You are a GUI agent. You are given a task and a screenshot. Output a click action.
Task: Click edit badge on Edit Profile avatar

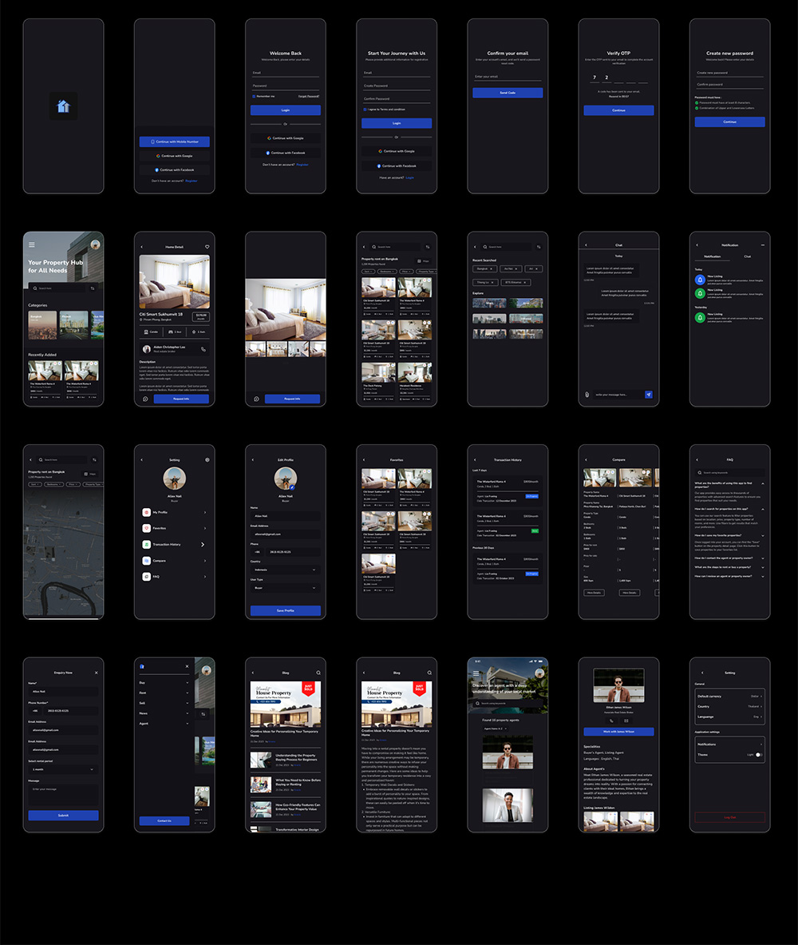(293, 486)
